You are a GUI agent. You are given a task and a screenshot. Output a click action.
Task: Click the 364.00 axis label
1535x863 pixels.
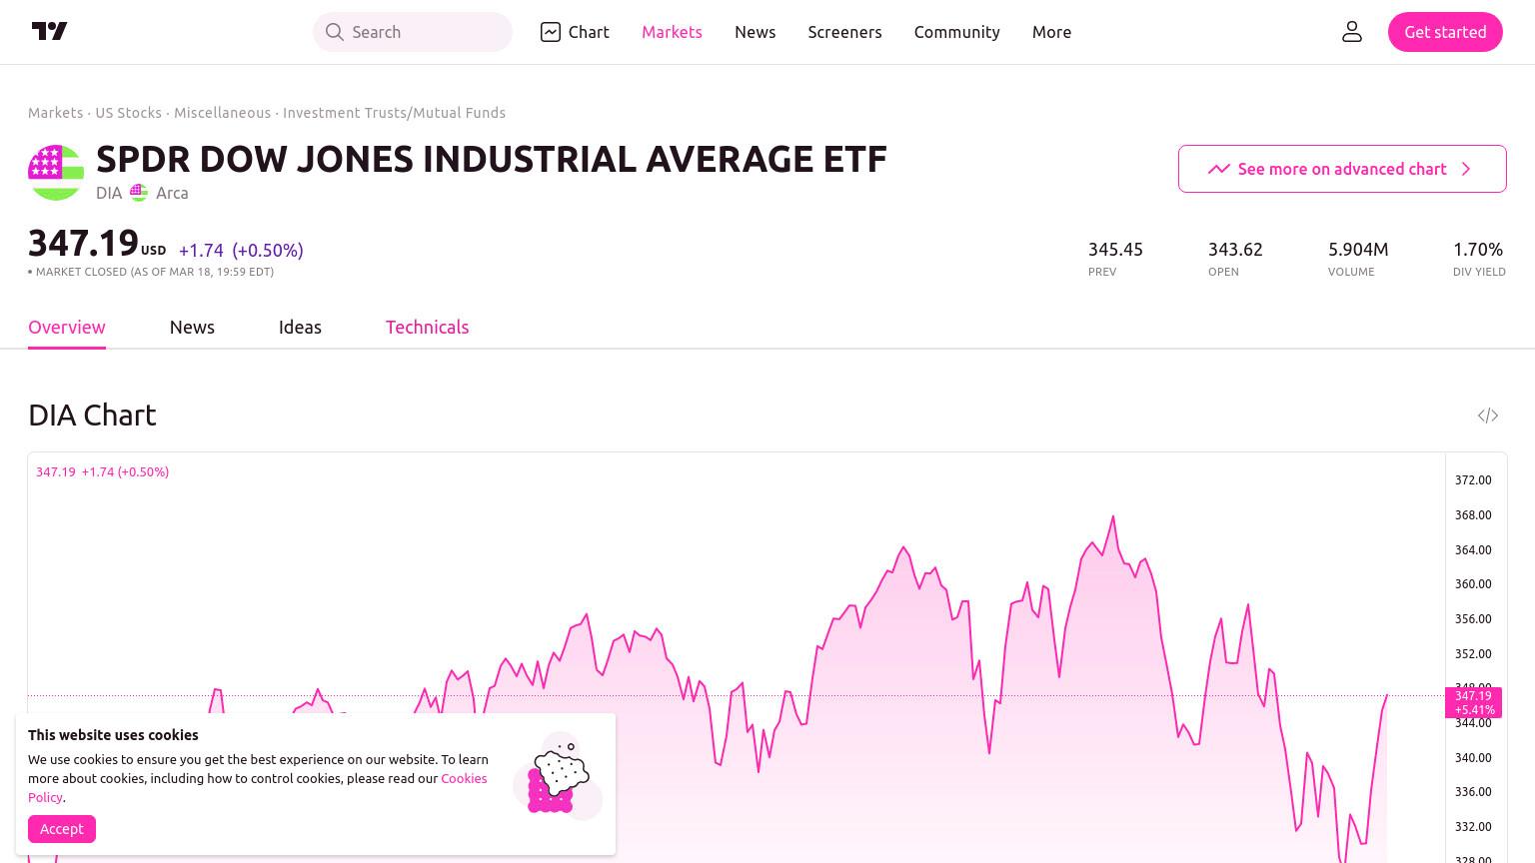(x=1473, y=550)
